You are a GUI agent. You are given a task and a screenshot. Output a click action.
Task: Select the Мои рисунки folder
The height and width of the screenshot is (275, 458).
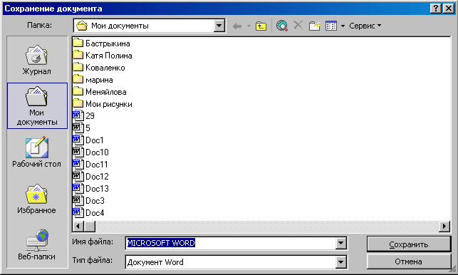pos(103,104)
